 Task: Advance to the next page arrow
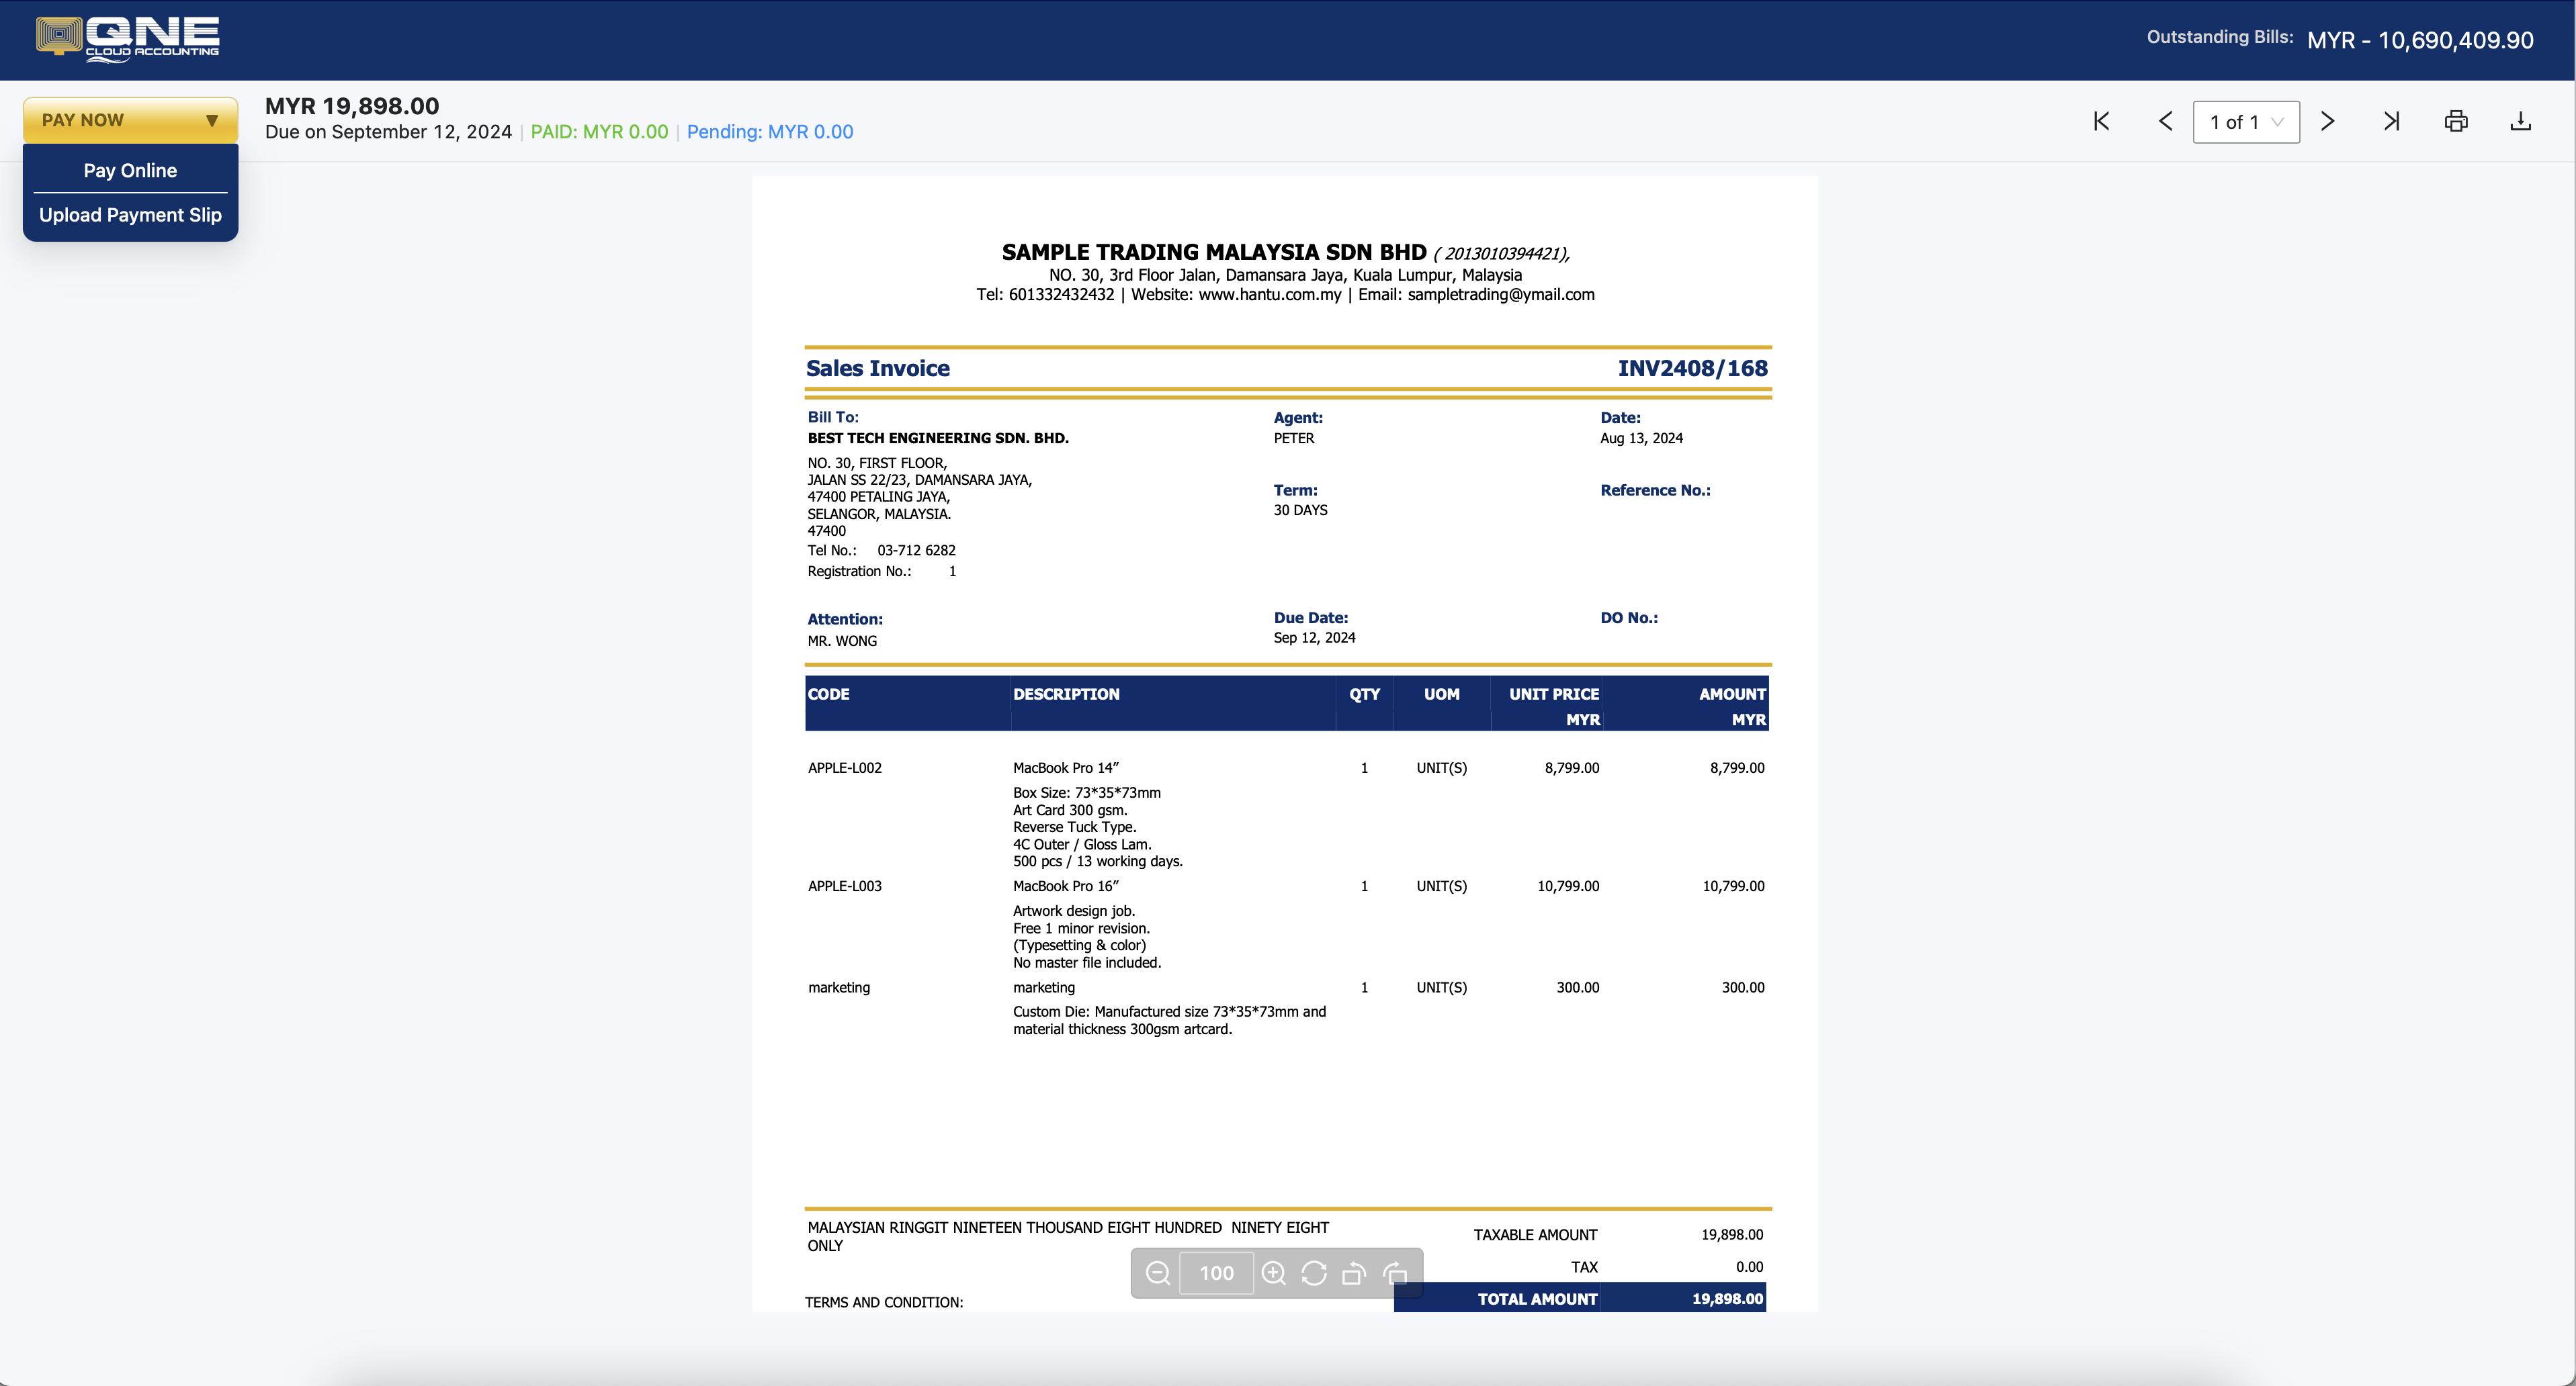coord(2328,122)
